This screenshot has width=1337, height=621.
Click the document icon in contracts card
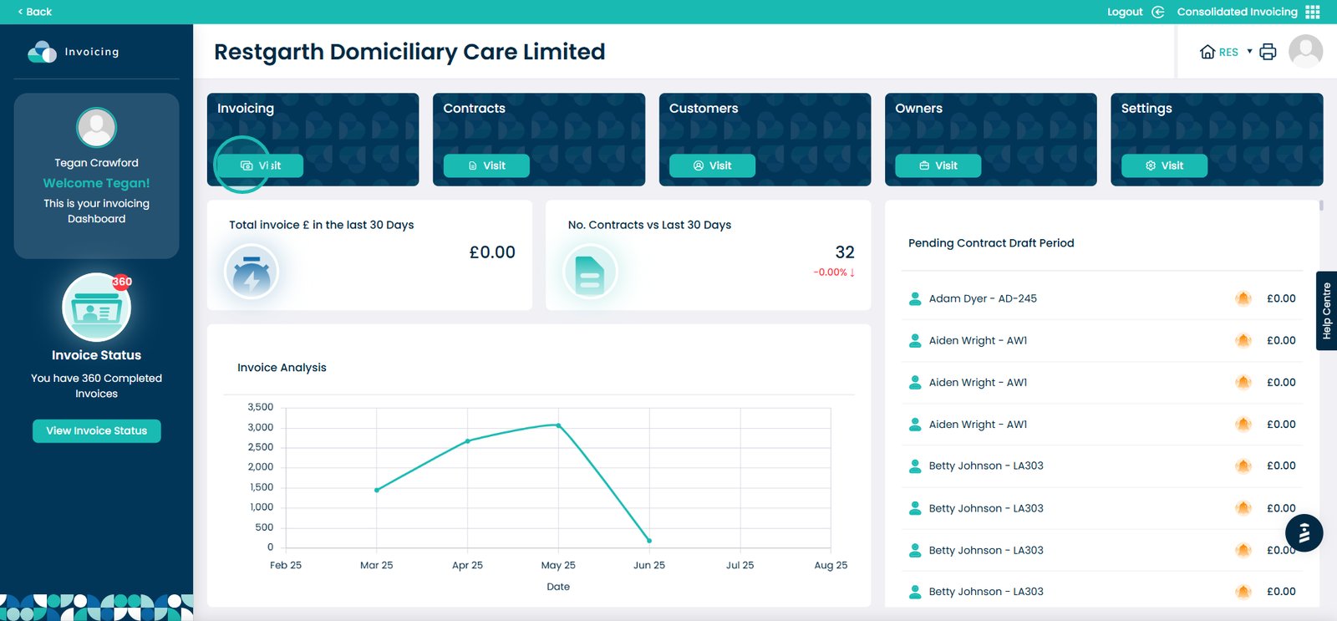point(590,272)
